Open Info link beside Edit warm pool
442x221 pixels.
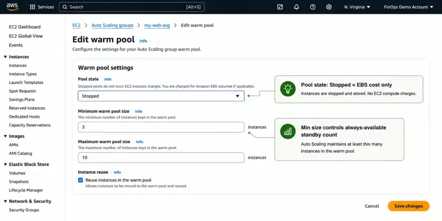(x=143, y=41)
